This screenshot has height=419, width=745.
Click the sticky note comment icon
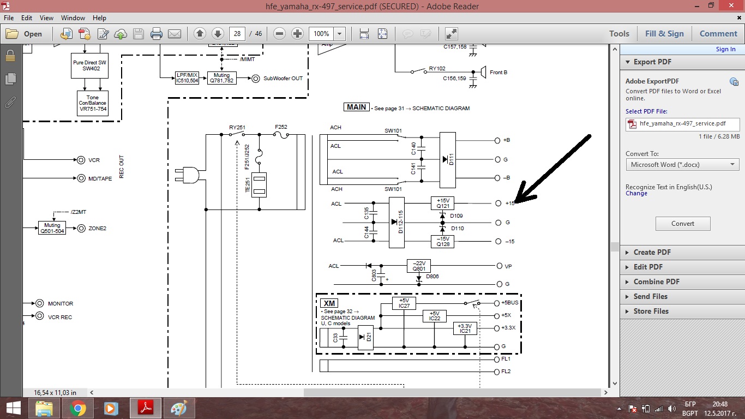point(407,34)
